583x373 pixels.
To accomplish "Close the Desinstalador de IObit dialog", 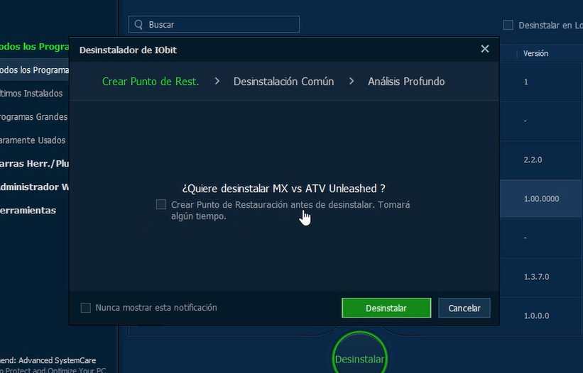I will (485, 49).
